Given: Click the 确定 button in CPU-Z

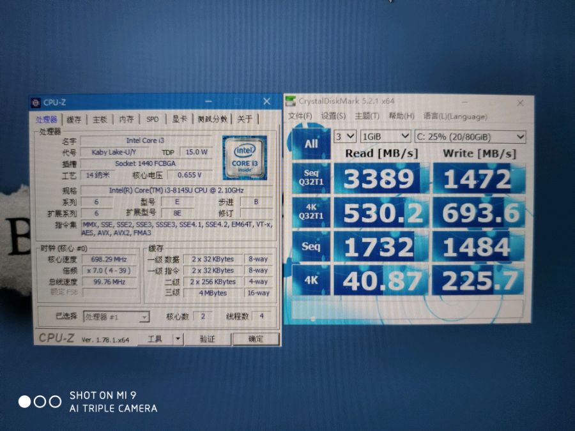Looking at the screenshot, I should 256,339.
